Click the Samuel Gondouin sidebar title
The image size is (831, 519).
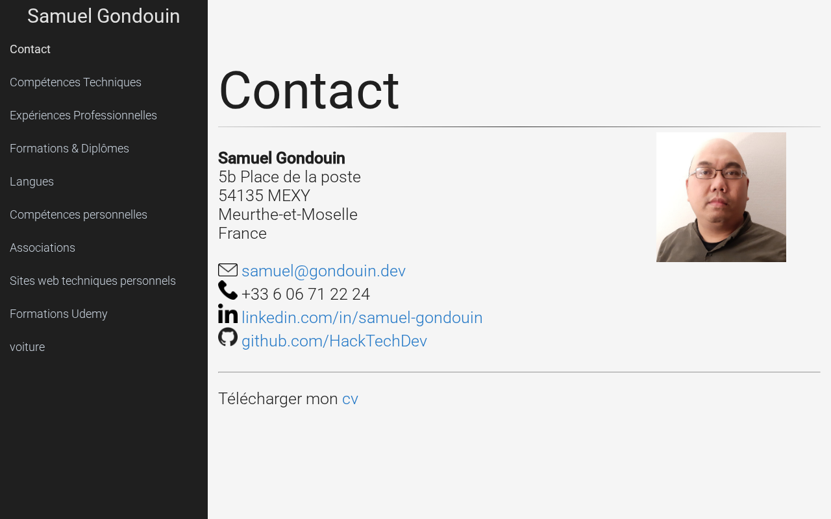pos(104,16)
